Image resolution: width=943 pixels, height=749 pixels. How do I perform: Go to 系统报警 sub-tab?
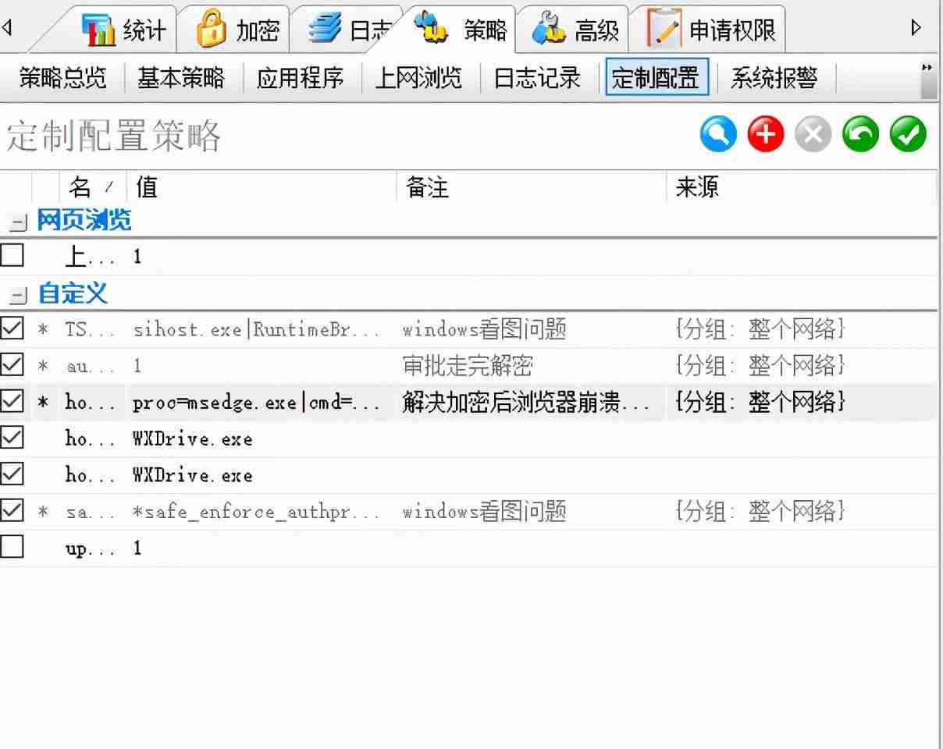(774, 78)
